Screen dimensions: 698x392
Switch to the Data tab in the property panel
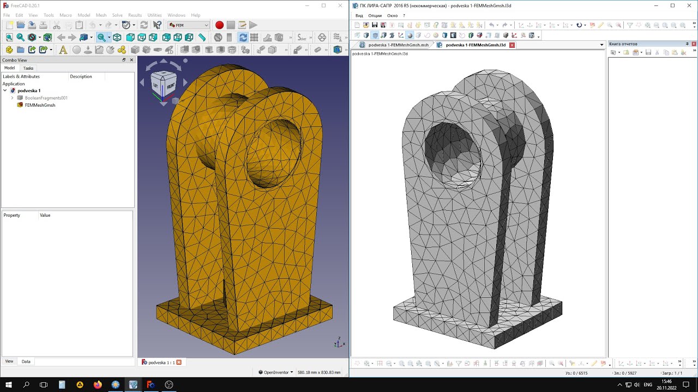point(26,362)
